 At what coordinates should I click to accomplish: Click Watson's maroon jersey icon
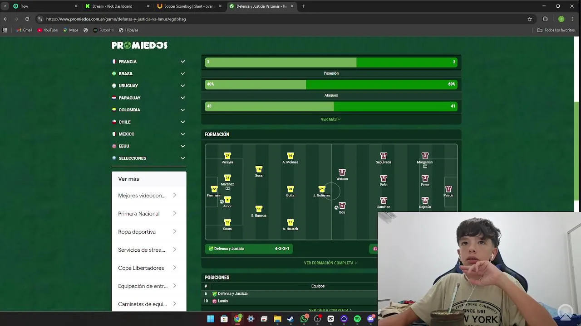pos(342,173)
